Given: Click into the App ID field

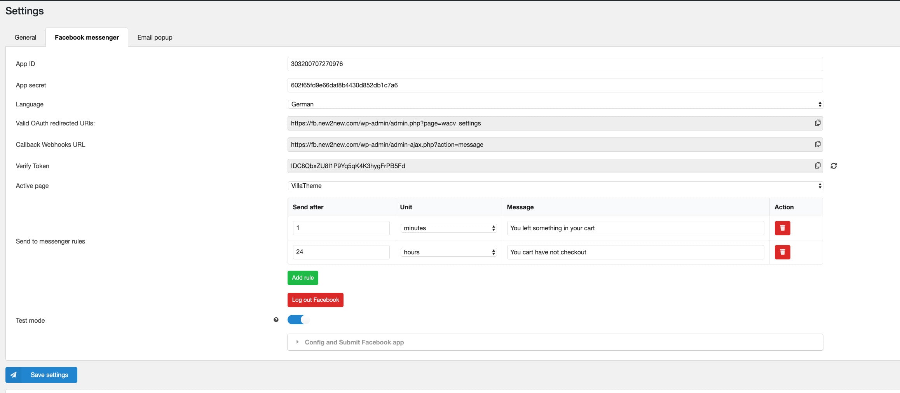Looking at the screenshot, I should [x=555, y=64].
